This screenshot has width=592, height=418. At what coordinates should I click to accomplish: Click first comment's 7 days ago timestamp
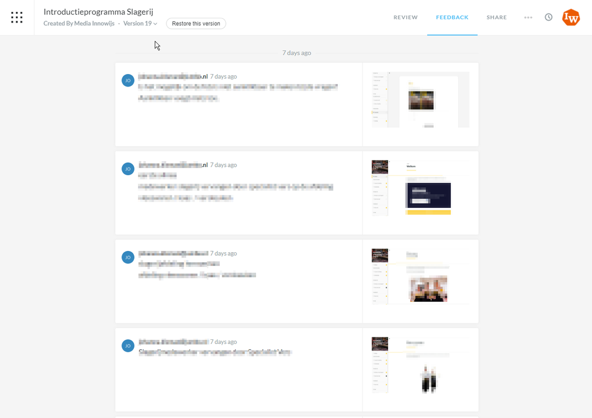[223, 76]
